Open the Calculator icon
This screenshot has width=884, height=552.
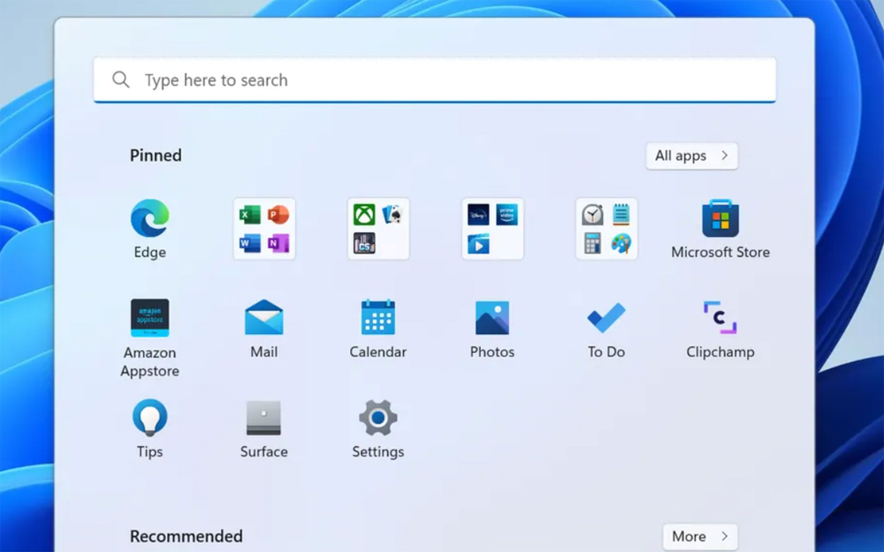coord(593,243)
